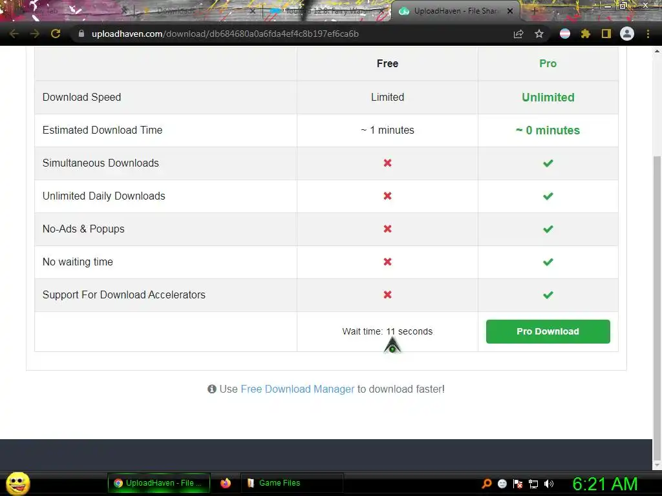Click the 'Estimated Download Time' row label
Screen dimensions: 662x496
point(102,130)
